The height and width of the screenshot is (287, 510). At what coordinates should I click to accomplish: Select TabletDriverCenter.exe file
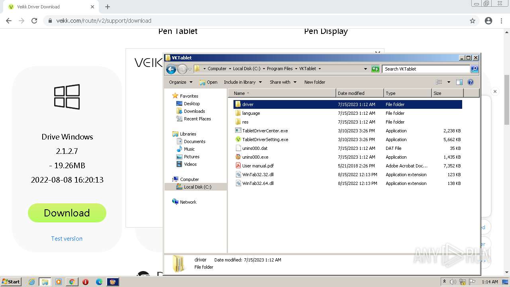261,131
